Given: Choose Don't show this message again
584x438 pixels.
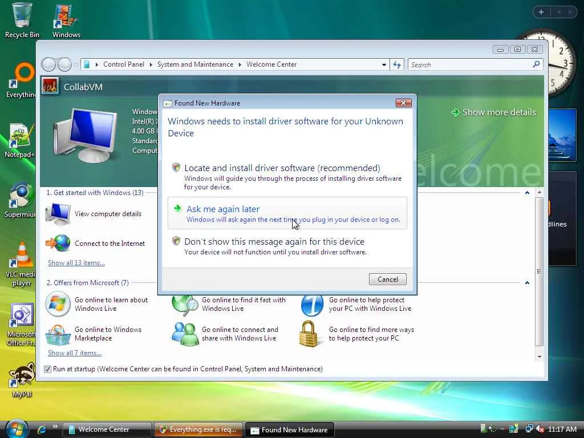Looking at the screenshot, I should tap(287, 246).
